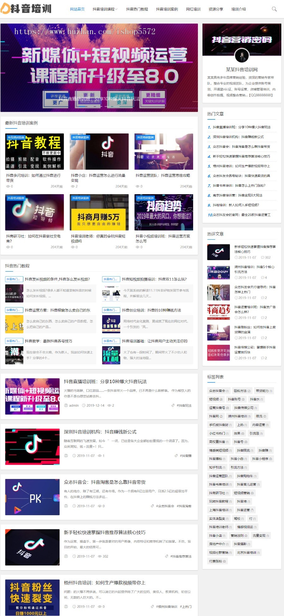Open 抖音培训案例 nav item
The height and width of the screenshot is (616, 284).
click(x=167, y=9)
